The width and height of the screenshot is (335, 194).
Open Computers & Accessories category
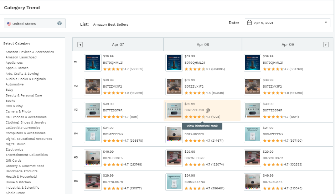coord(25,133)
